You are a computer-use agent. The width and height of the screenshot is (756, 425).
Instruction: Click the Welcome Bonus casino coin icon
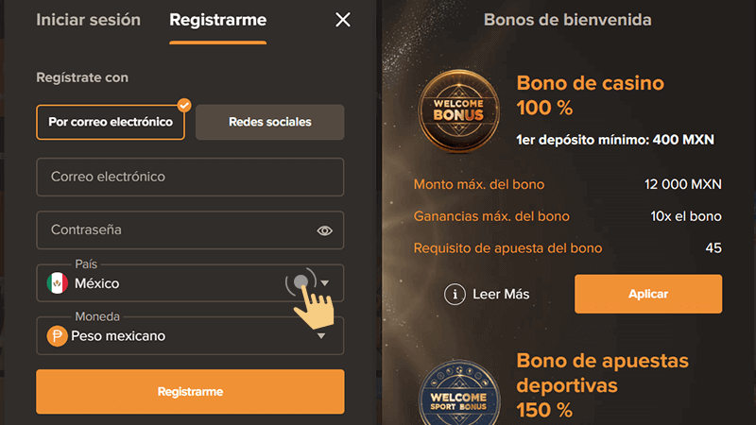[x=458, y=112]
